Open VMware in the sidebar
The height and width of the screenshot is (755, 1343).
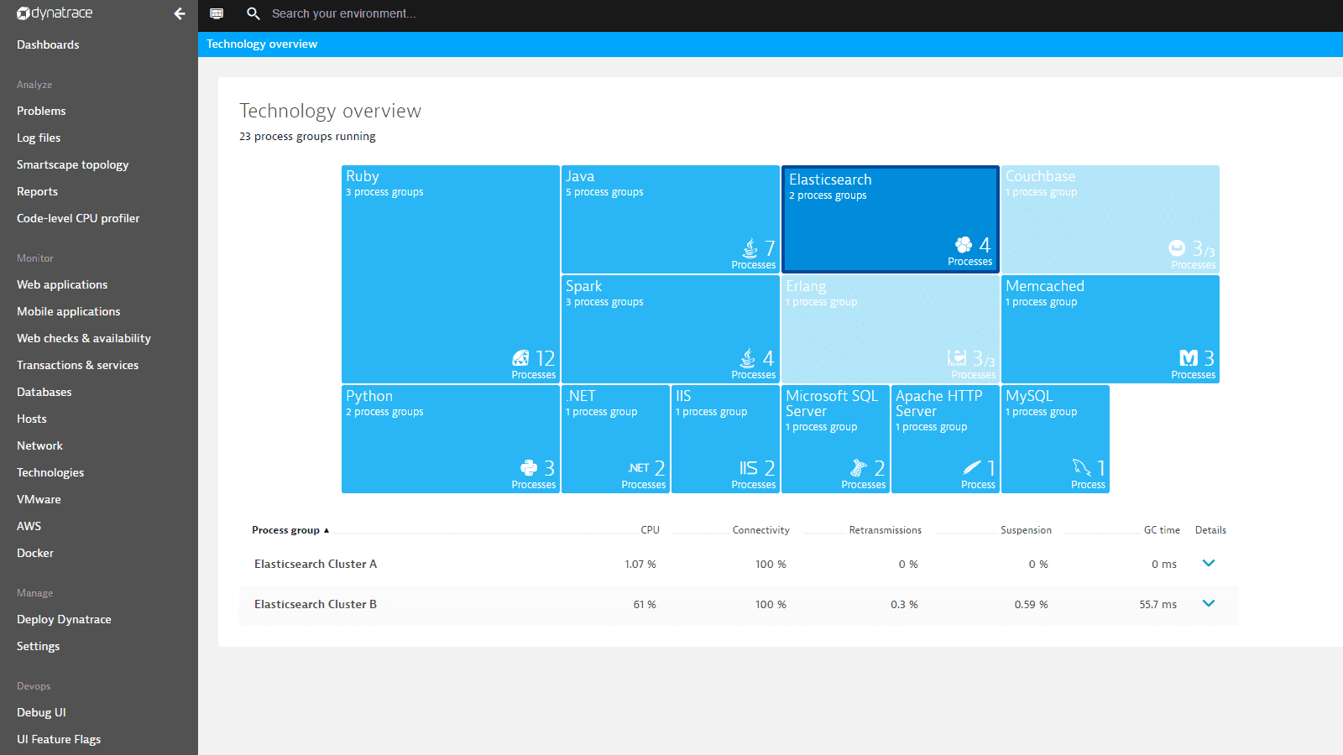[x=39, y=499]
